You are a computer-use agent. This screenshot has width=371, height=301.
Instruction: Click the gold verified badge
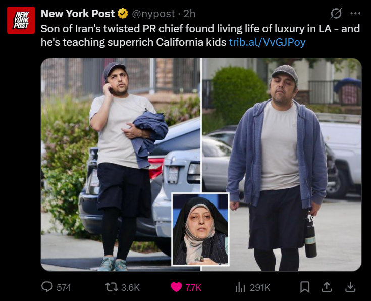coord(123,14)
